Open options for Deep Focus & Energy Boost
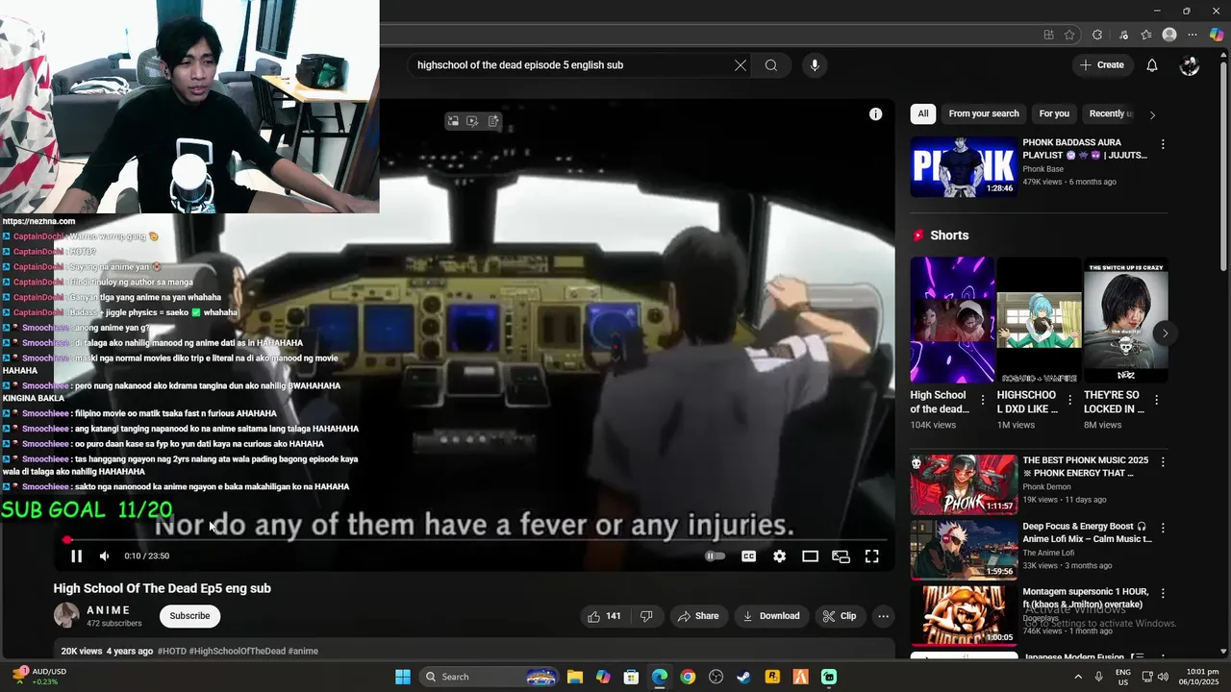Image resolution: width=1231 pixels, height=692 pixels. tap(1163, 528)
